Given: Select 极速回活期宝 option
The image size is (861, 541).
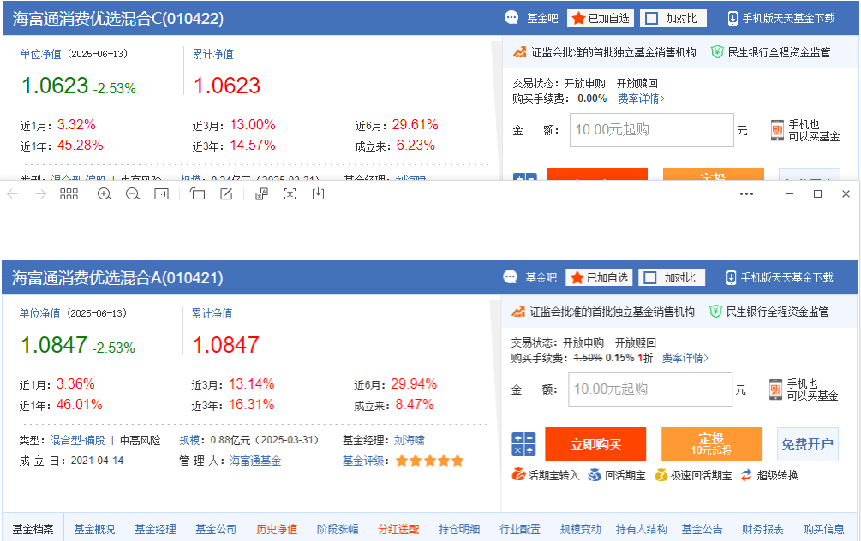Looking at the screenshot, I should (694, 475).
